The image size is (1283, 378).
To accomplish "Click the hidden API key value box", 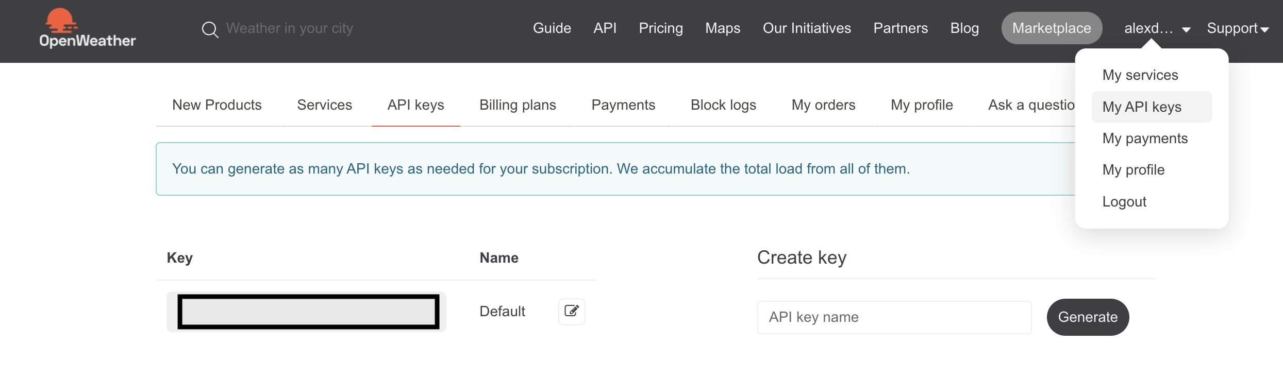I will pyautogui.click(x=308, y=312).
